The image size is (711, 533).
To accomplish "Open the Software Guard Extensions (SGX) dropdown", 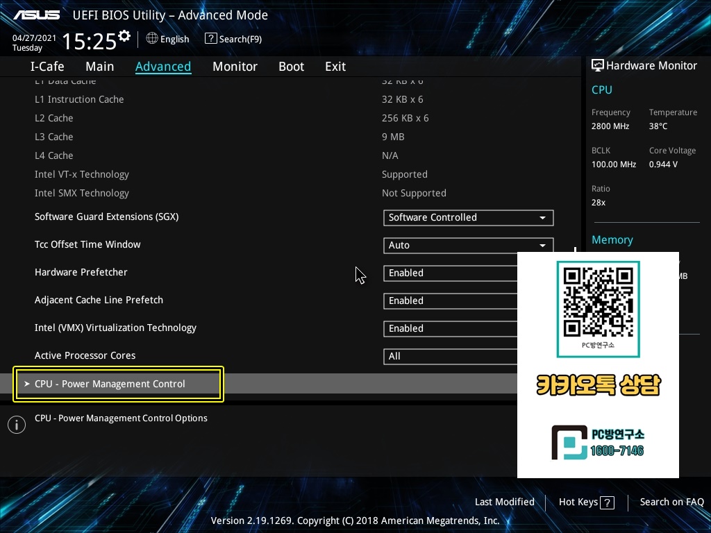I will (x=469, y=217).
